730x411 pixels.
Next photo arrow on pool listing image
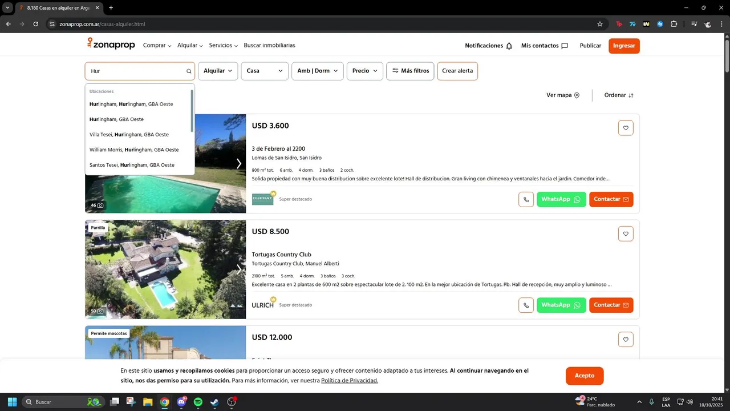click(x=239, y=164)
